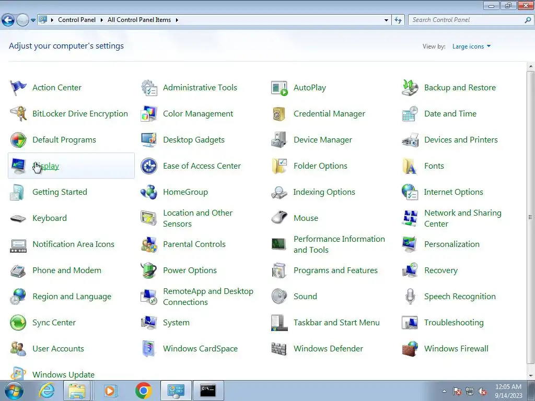The image size is (535, 401).
Task: Open Keyboard settings link
Action: pos(50,218)
